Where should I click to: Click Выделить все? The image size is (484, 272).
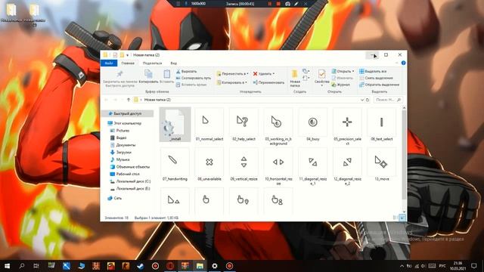373,71
